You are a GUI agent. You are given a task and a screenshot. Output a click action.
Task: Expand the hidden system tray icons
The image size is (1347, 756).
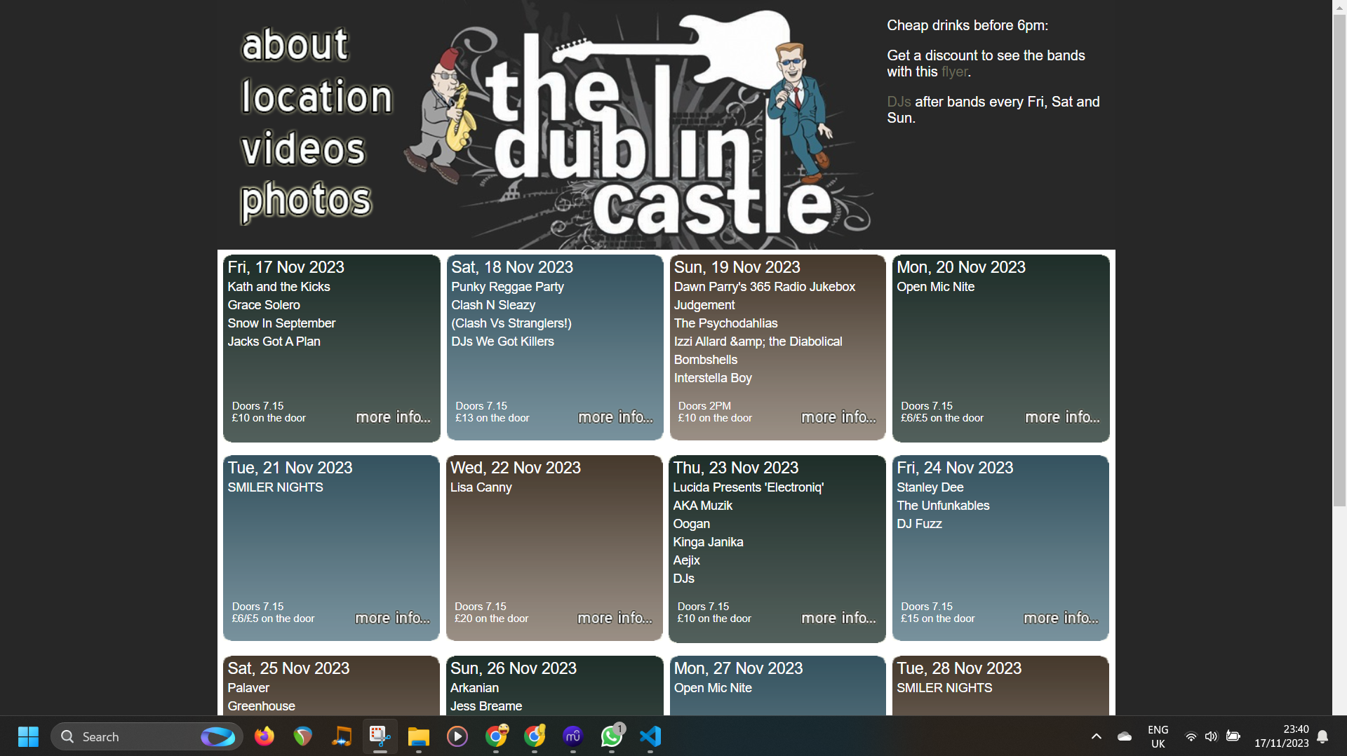(x=1097, y=736)
